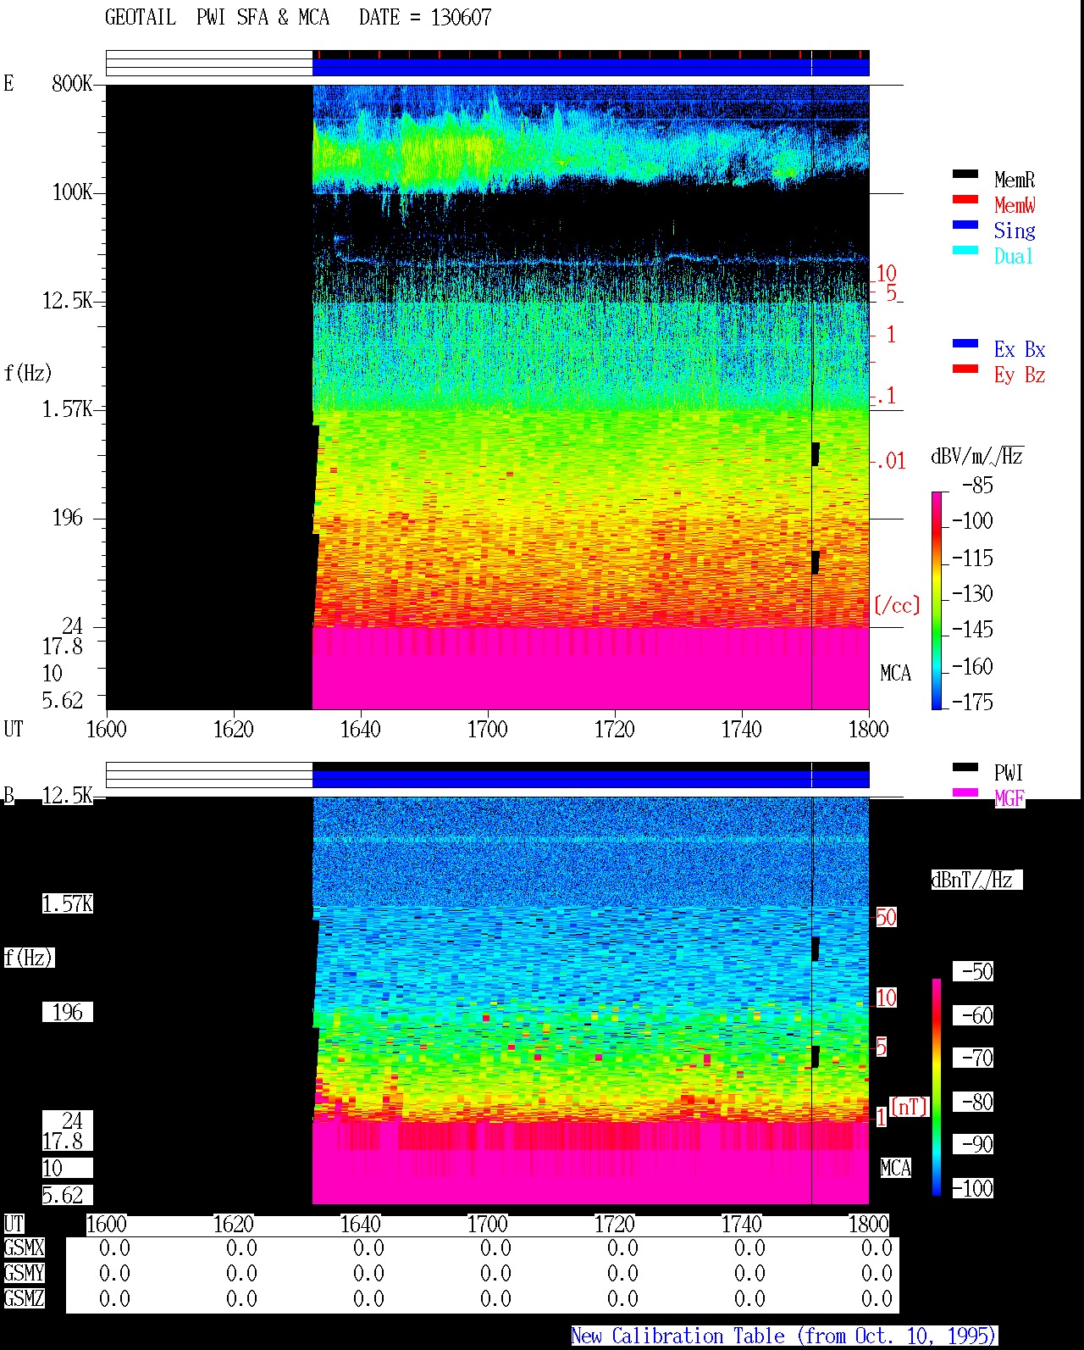Screen dimensions: 1084x1350
Task: Click the MGF legend label
Action: [x=1009, y=798]
